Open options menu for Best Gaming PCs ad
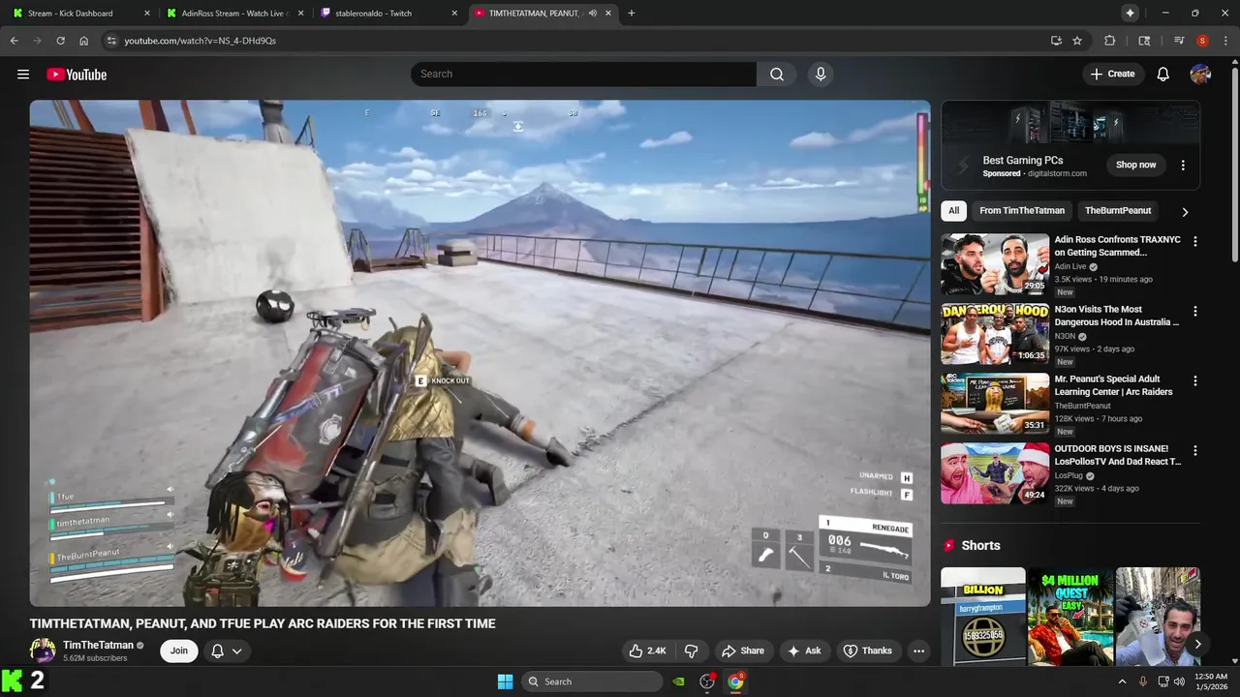The height and width of the screenshot is (697, 1240). pyautogui.click(x=1183, y=166)
